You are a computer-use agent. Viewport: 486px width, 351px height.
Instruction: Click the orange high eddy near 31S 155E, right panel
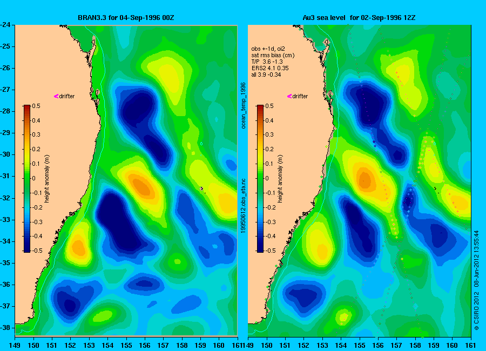coord(364,180)
